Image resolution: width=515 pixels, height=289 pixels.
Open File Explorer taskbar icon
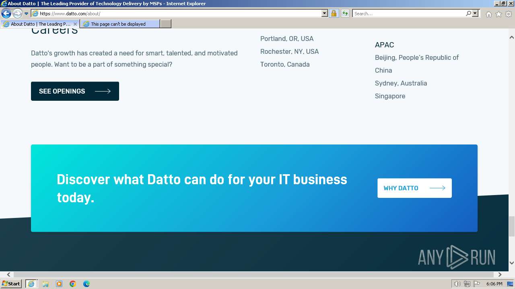coord(45,284)
